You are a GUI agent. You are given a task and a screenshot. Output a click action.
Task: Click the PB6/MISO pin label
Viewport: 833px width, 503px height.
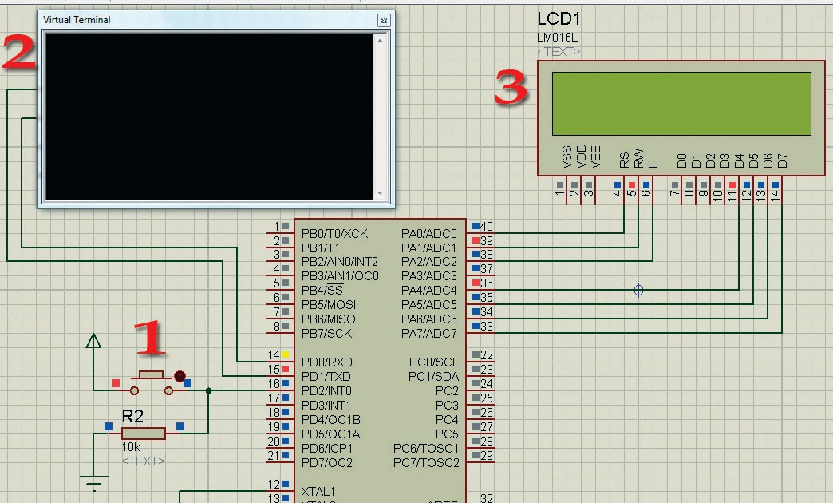click(x=328, y=319)
